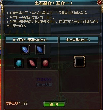The height and width of the screenshot is (110, 103).
Task: Choose the round red gem slot
Action: click(x=46, y=63)
